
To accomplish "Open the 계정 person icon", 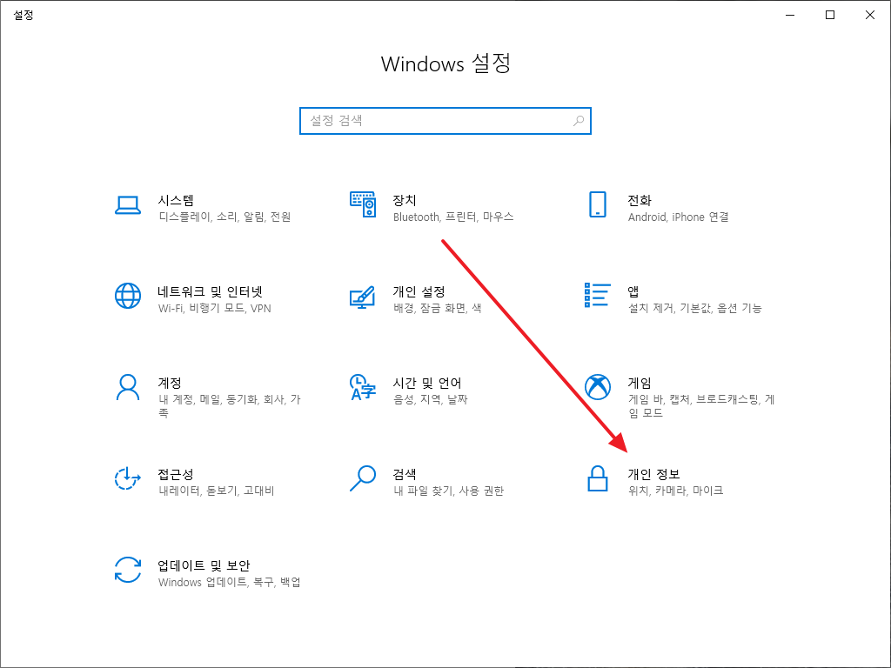I will click(x=128, y=387).
